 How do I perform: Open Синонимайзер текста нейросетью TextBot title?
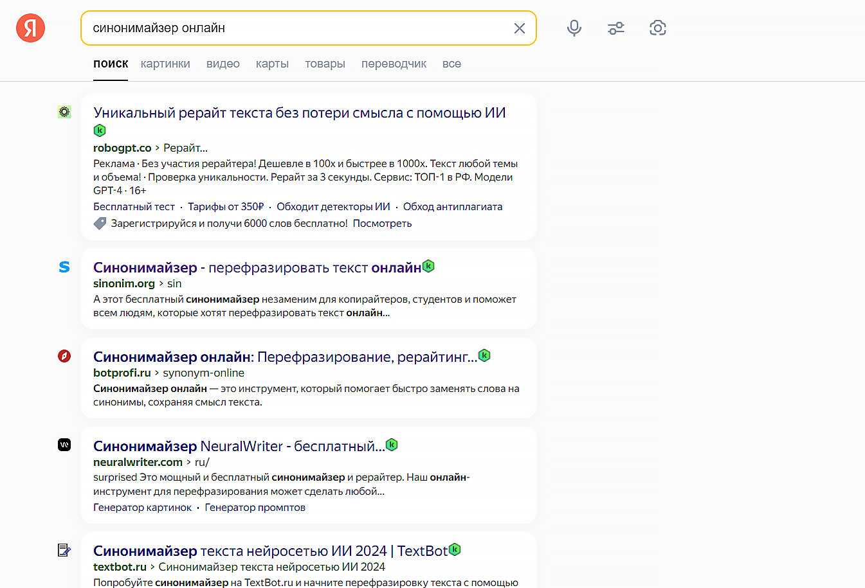[271, 551]
